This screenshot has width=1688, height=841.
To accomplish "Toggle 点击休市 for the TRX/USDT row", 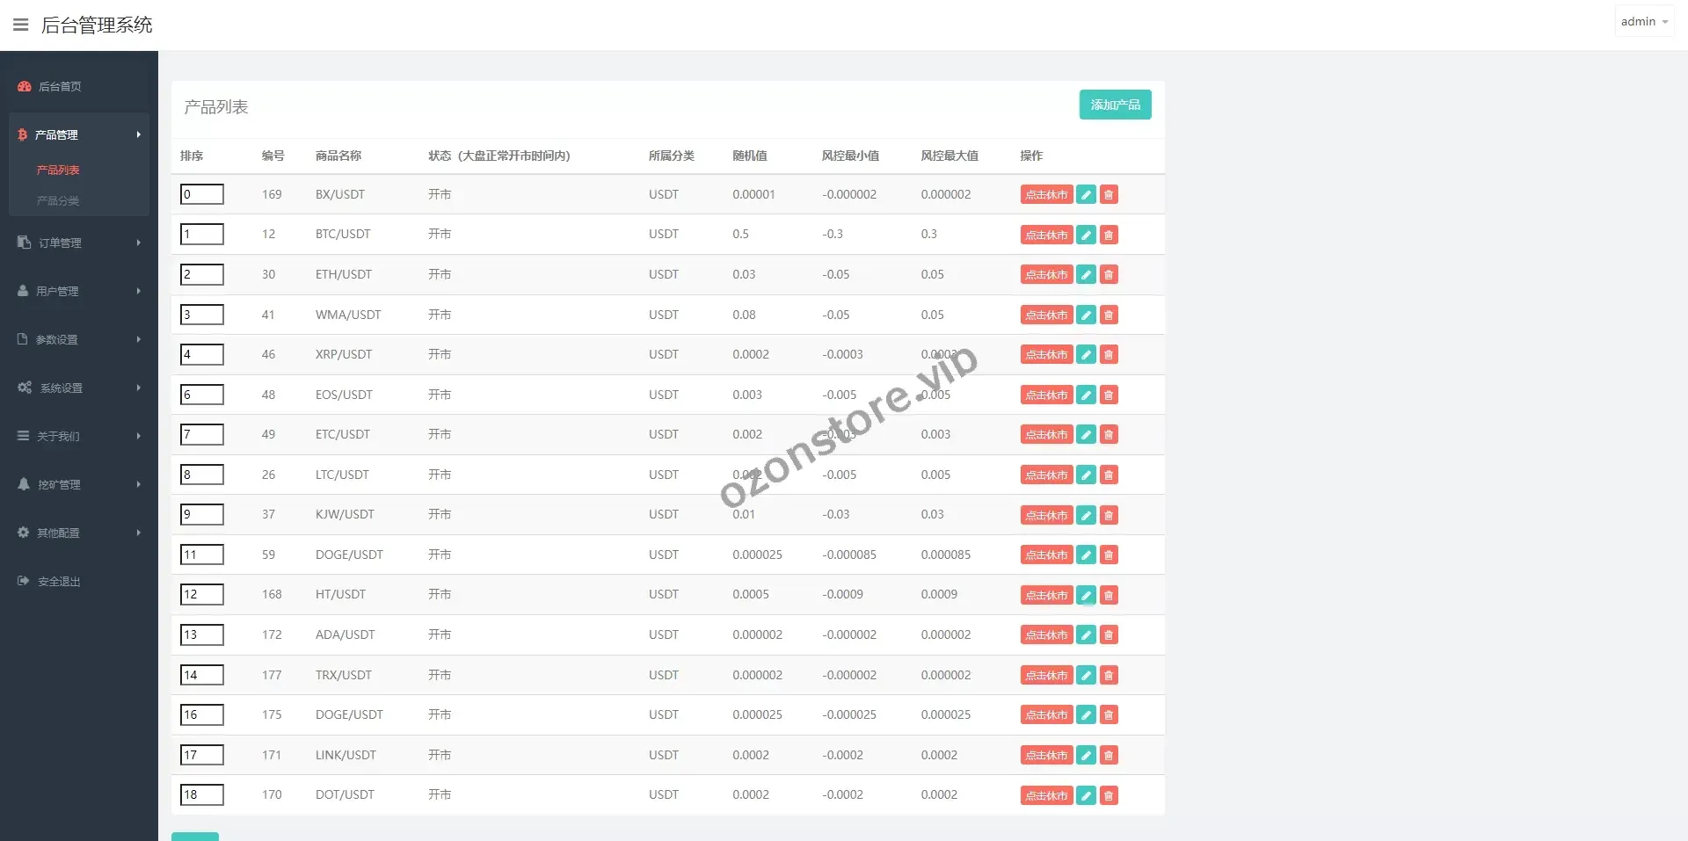I will [x=1046, y=676].
